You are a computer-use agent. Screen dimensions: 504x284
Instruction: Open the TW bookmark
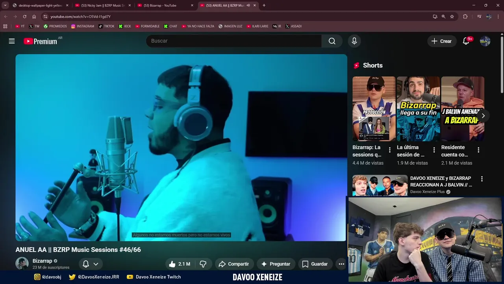(34, 26)
